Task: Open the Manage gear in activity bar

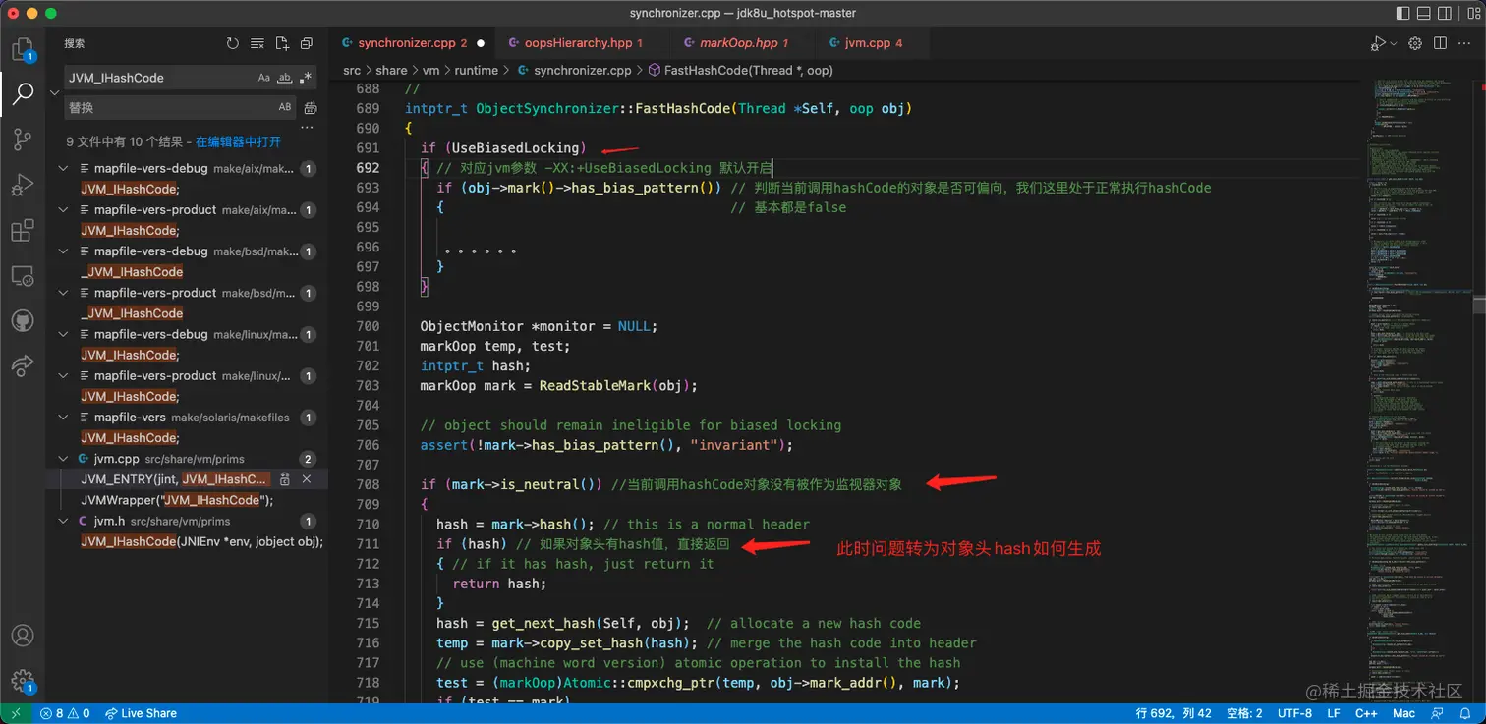Action: click(x=23, y=681)
